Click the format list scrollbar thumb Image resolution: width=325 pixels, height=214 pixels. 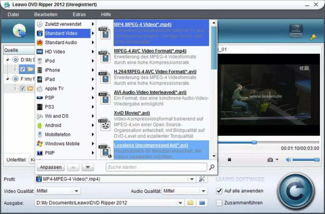point(214,48)
